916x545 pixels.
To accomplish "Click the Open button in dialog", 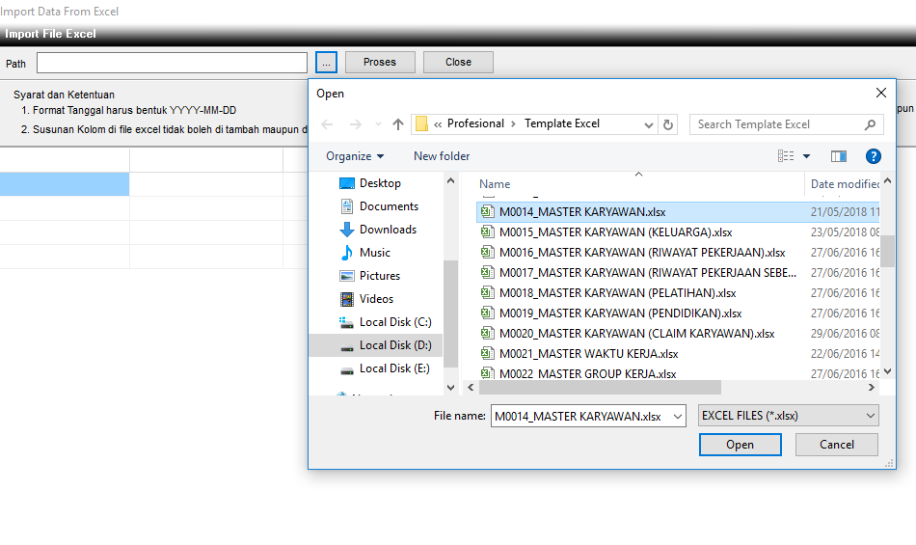I will tap(740, 445).
